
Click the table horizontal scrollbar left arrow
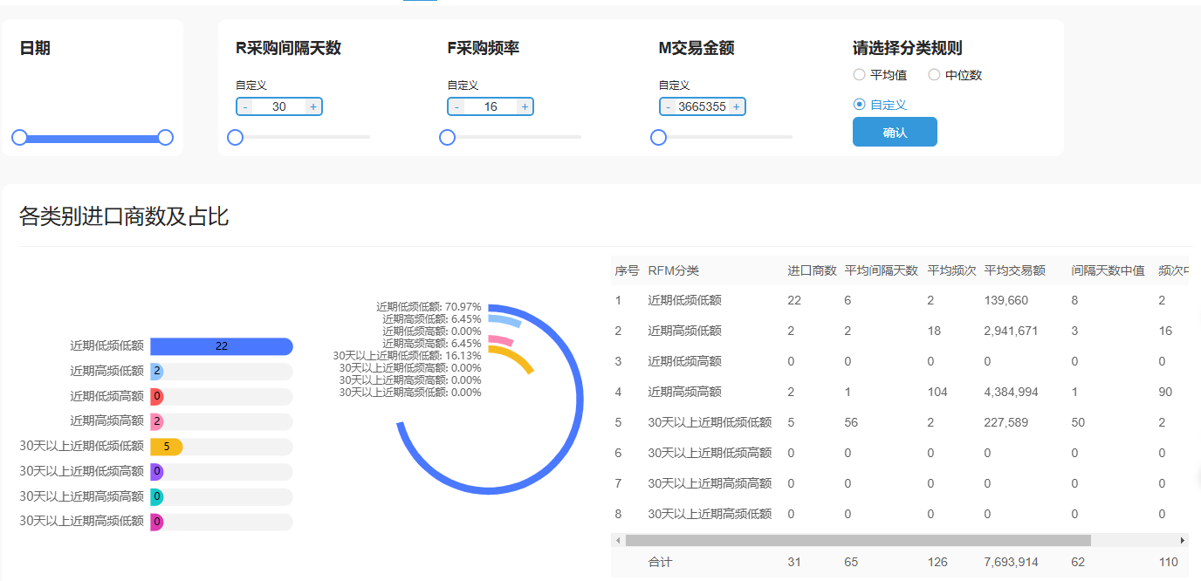pos(618,541)
